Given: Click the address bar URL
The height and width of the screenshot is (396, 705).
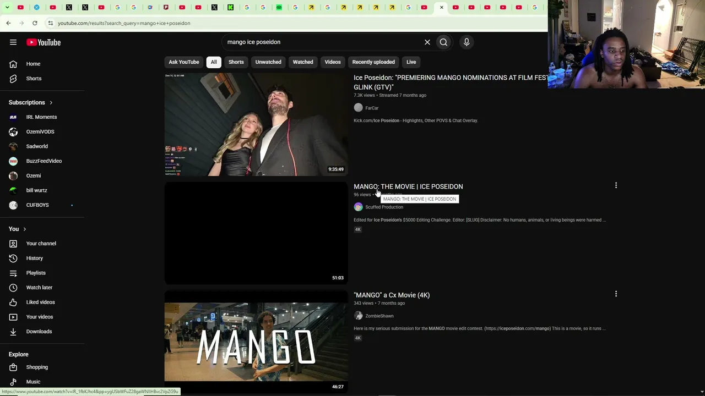Looking at the screenshot, I should pyautogui.click(x=124, y=23).
